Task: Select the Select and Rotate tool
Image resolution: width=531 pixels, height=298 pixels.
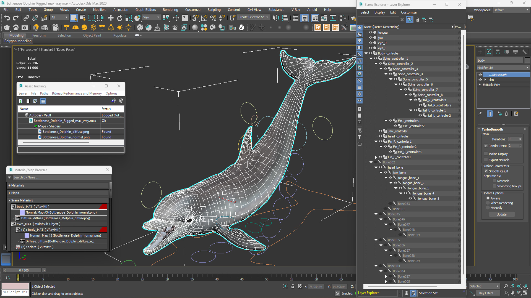Action: click(119, 18)
